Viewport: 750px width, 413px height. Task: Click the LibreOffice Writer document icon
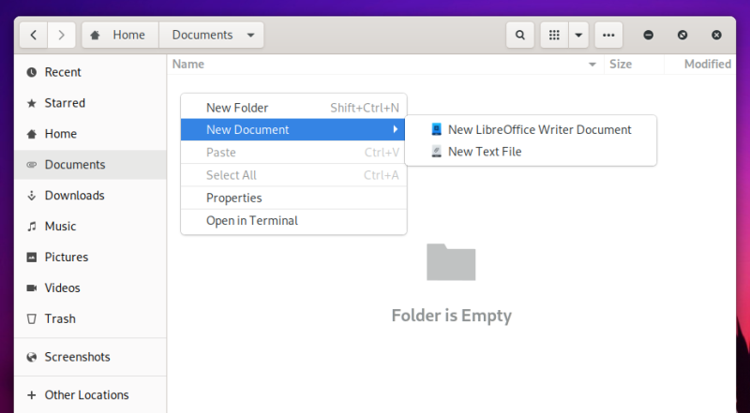[436, 129]
